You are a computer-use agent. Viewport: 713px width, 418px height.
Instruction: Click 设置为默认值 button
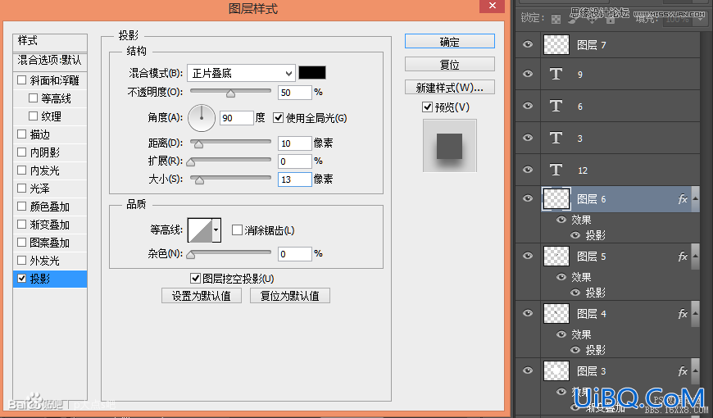tap(202, 296)
